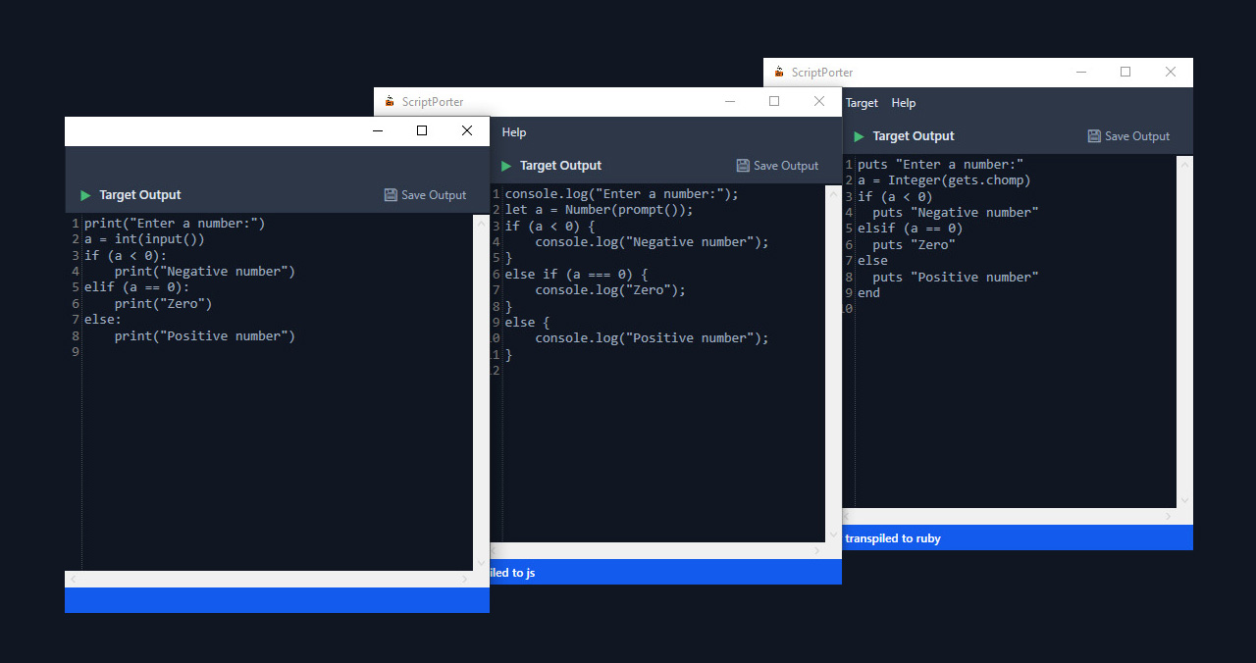The height and width of the screenshot is (663, 1256).
Task: Click the ScriptPorter app icon in the Ruby window title bar
Action: click(780, 72)
